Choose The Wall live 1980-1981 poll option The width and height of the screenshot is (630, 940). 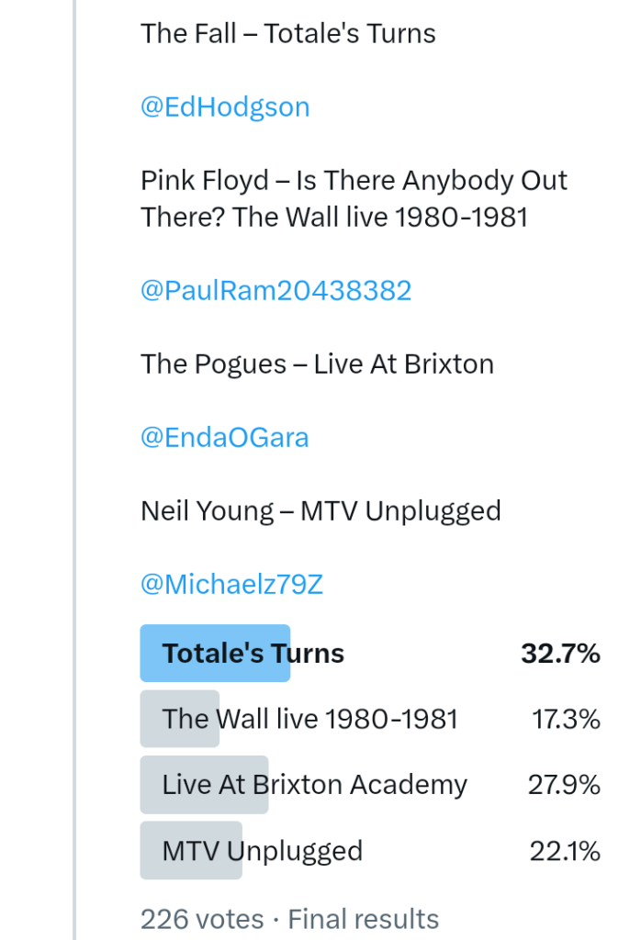coord(309,719)
